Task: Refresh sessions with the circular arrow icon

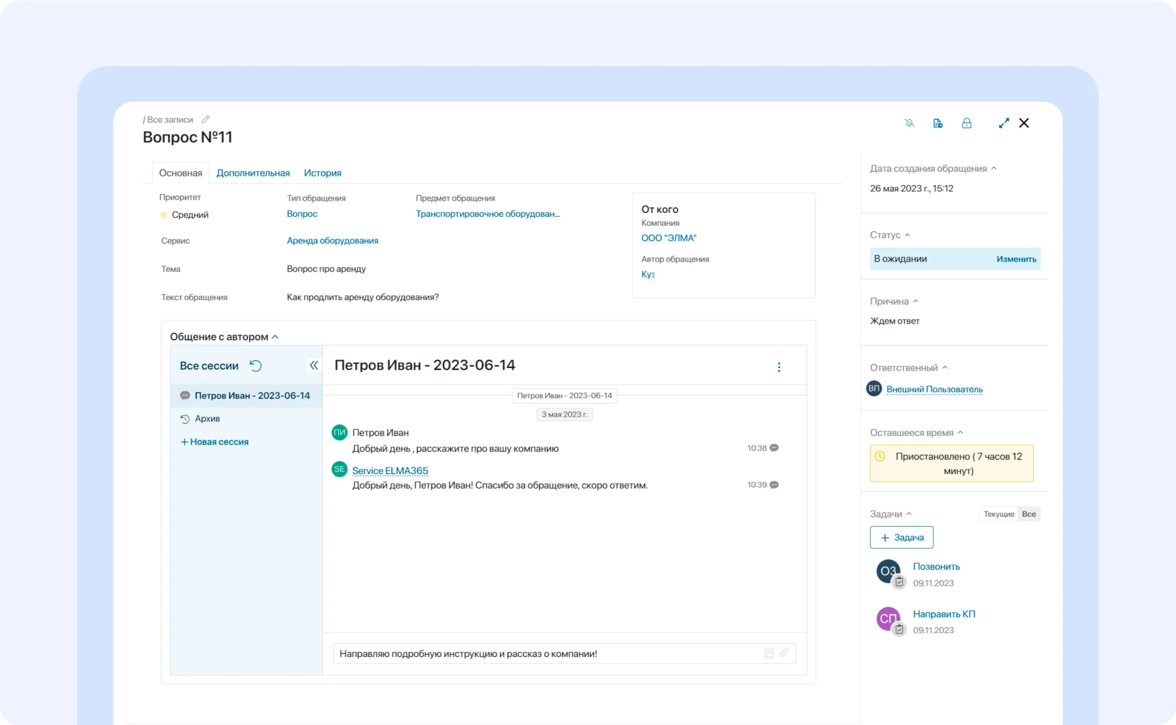Action: [x=256, y=365]
